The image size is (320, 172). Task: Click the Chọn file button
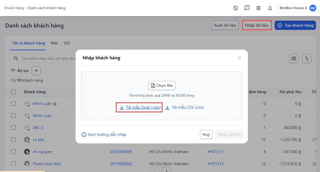tap(162, 85)
